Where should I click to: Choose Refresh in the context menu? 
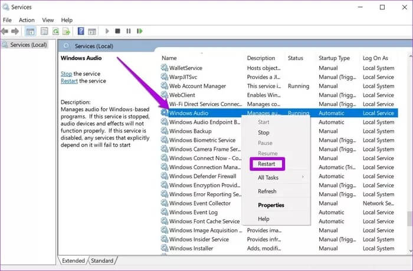[x=267, y=191]
